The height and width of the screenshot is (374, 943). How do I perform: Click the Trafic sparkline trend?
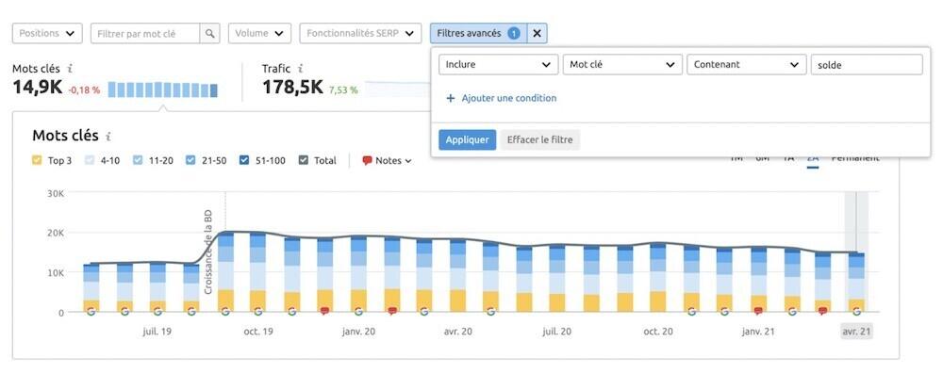pyautogui.click(x=397, y=89)
